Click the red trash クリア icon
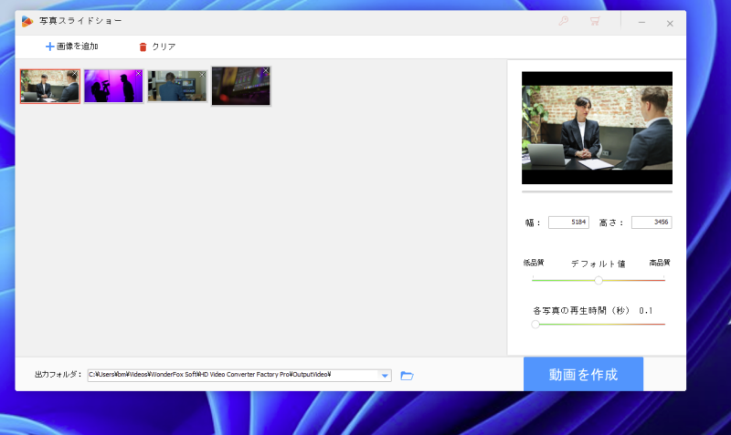This screenshot has width=731, height=435. tap(143, 47)
